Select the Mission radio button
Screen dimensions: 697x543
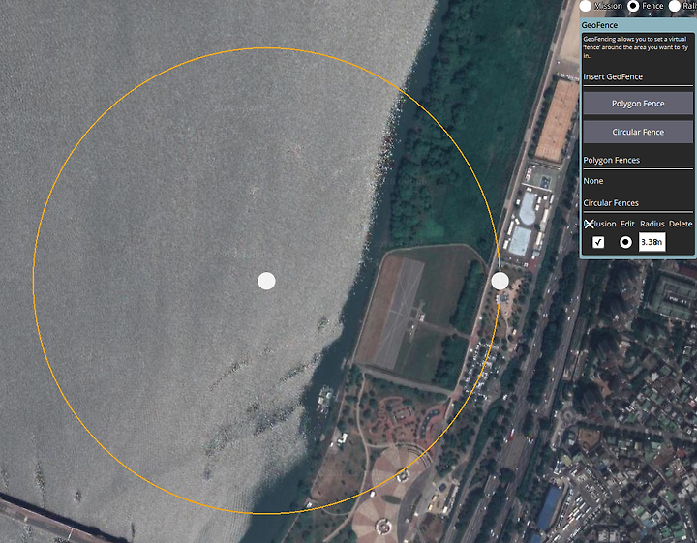pyautogui.click(x=586, y=6)
